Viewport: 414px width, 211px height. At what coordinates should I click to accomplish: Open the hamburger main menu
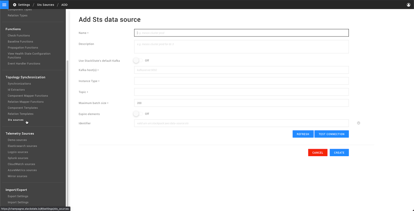4,5
